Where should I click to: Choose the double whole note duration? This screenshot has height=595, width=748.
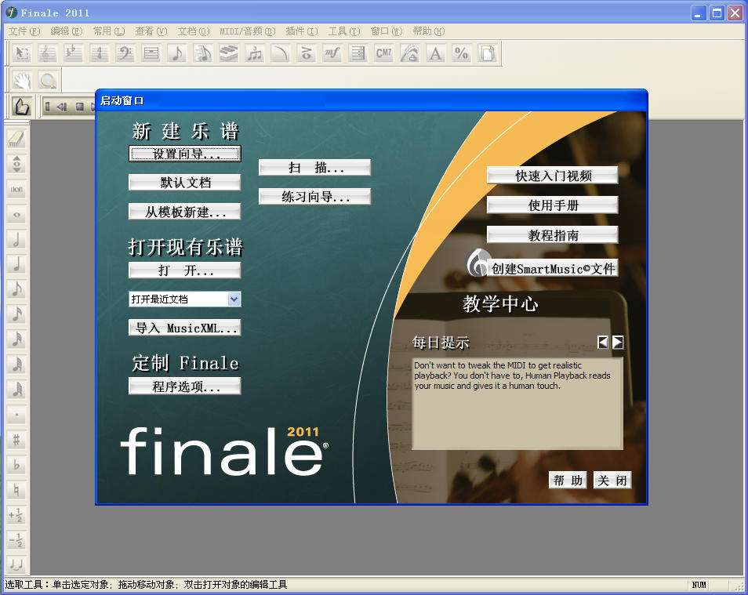(x=16, y=190)
